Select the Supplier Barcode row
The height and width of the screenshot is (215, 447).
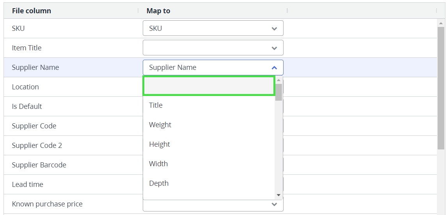pyautogui.click(x=39, y=165)
